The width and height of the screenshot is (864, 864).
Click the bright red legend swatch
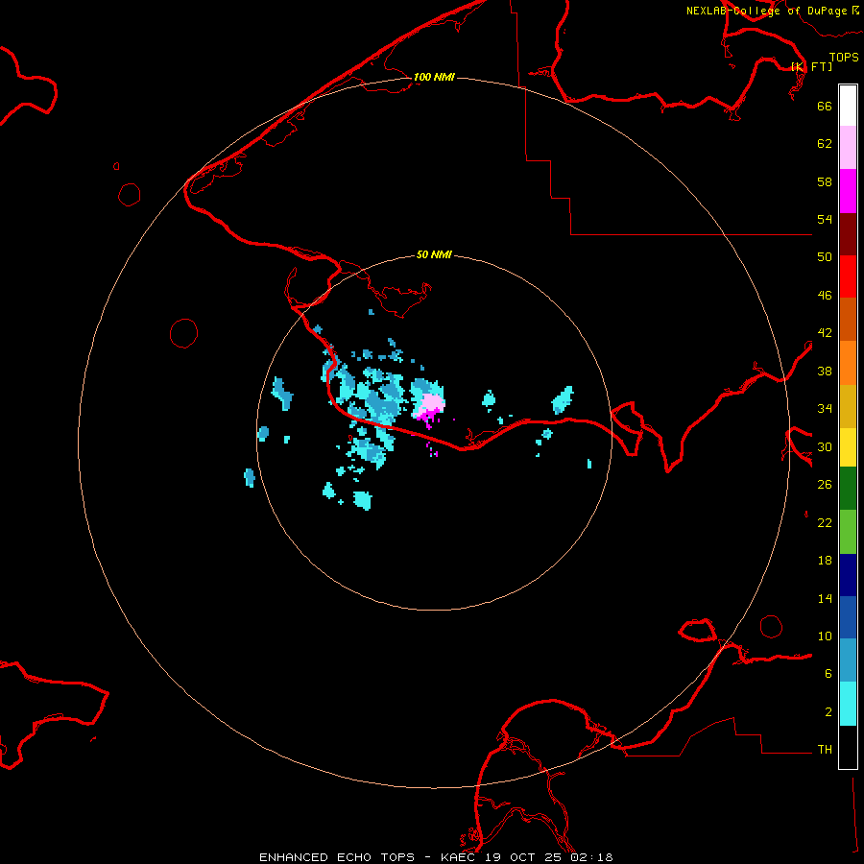tap(848, 276)
